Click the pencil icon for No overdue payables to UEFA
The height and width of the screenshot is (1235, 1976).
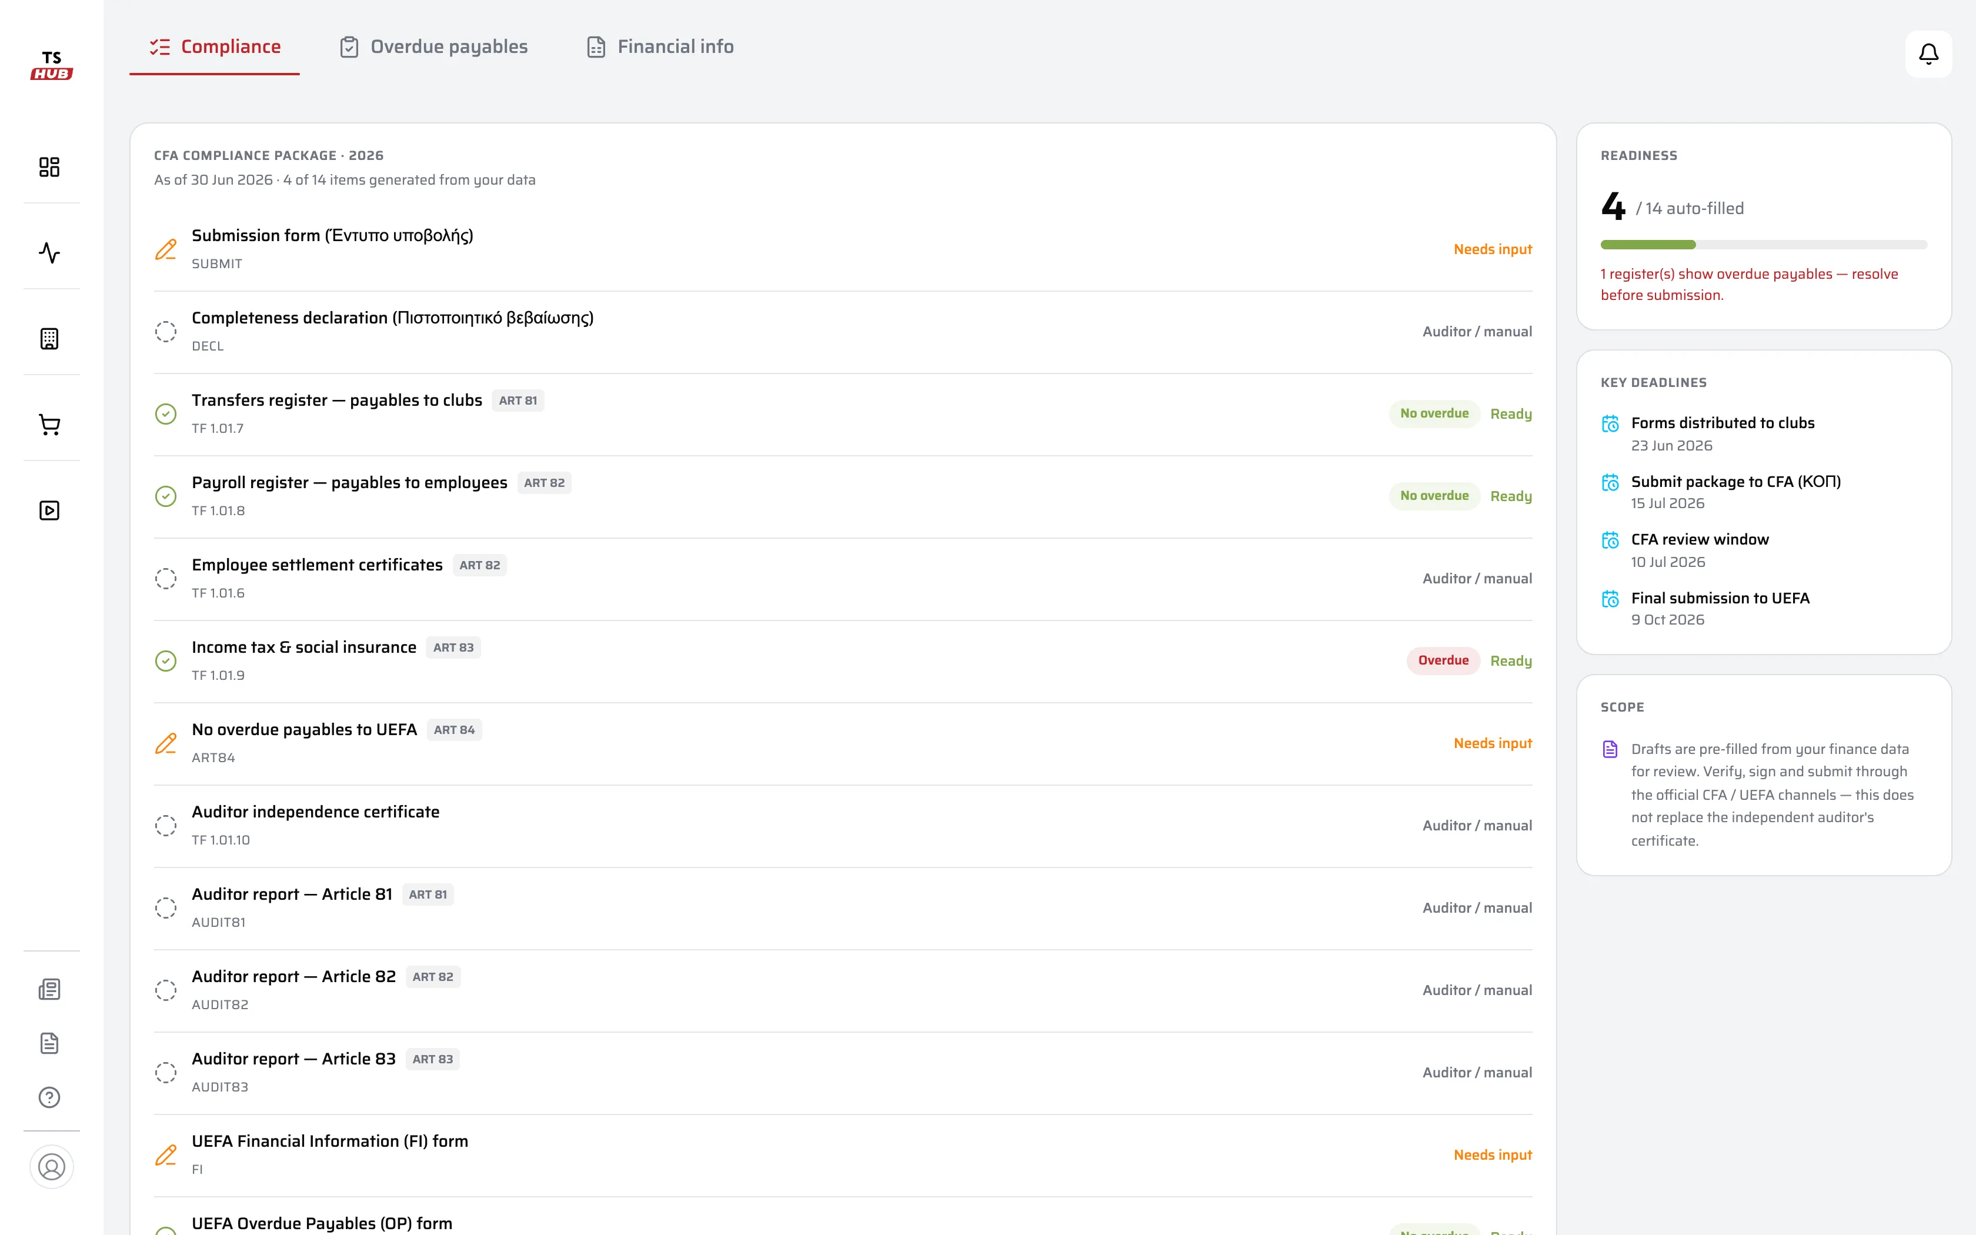(x=166, y=743)
